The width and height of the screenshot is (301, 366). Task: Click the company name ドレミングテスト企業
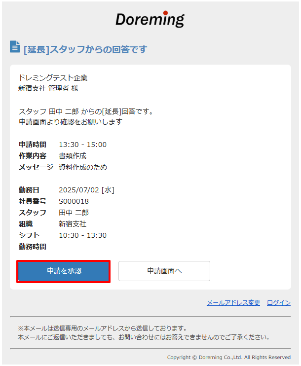pos(53,78)
